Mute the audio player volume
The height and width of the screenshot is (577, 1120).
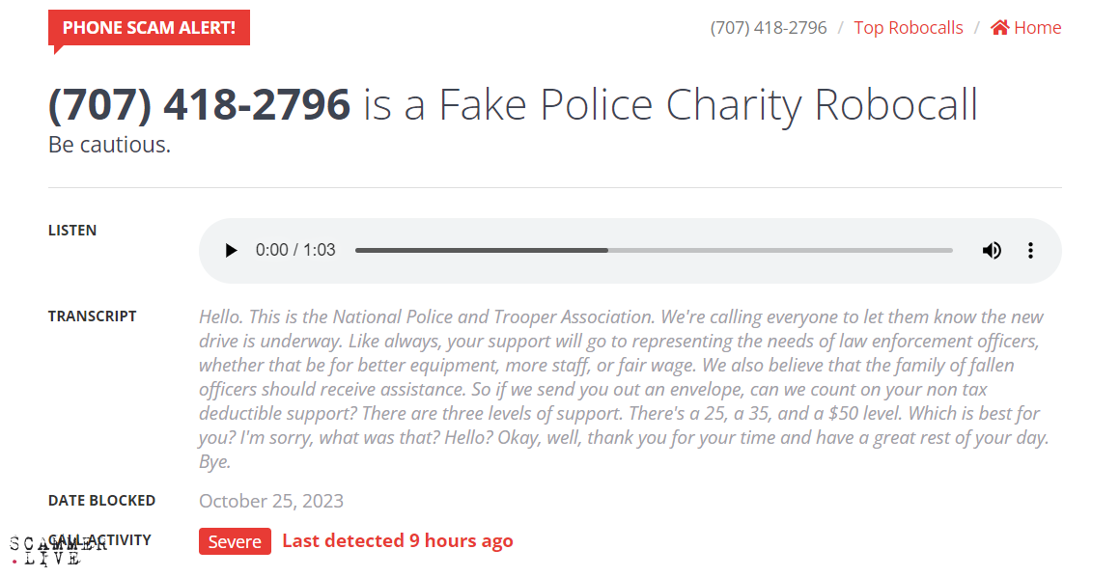(x=992, y=251)
